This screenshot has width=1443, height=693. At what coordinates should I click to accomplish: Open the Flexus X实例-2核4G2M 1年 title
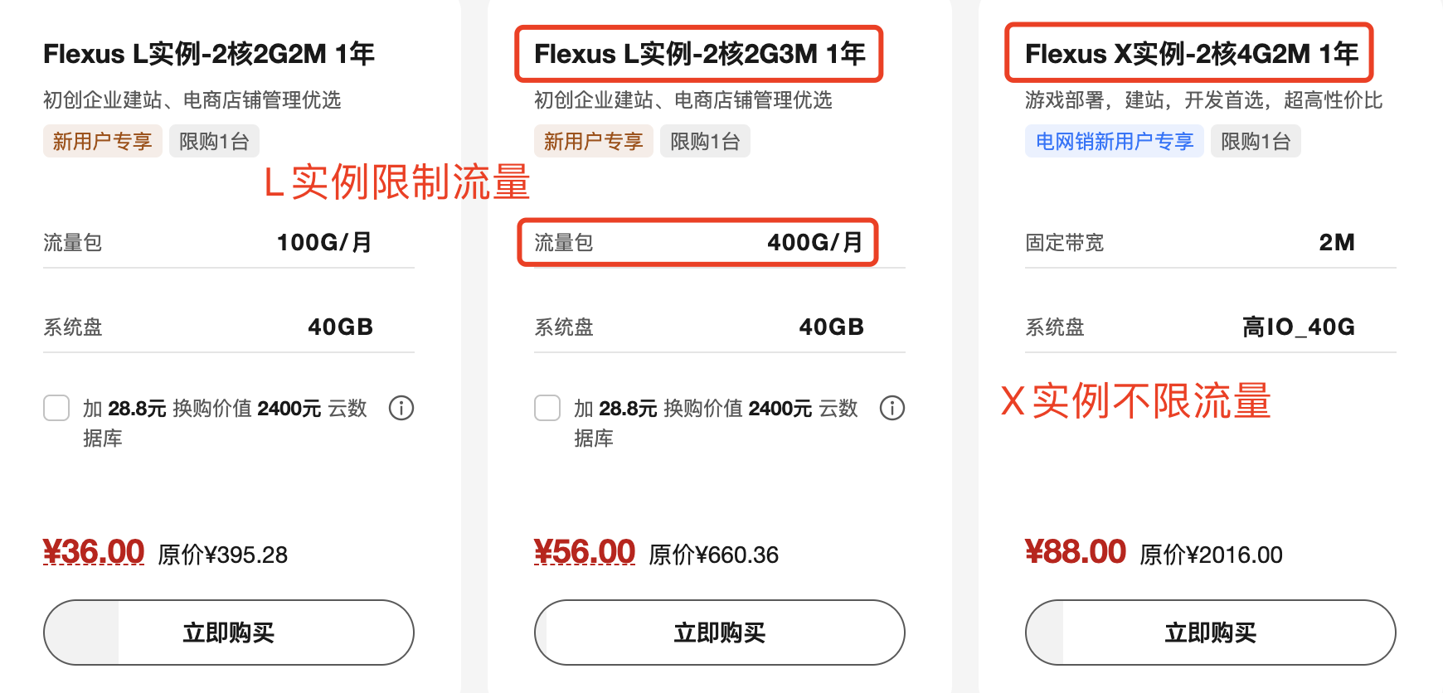[1191, 54]
